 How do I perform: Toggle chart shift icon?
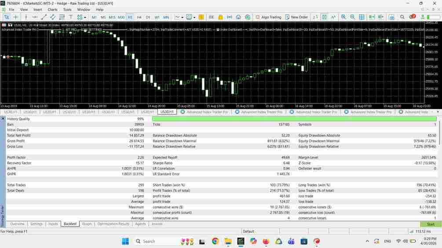tap(381, 17)
